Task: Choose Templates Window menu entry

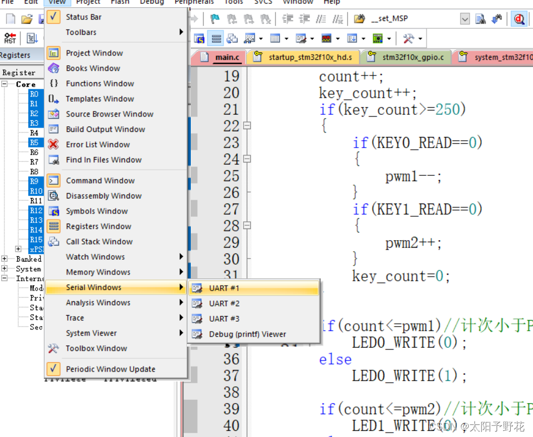Action: pyautogui.click(x=116, y=99)
